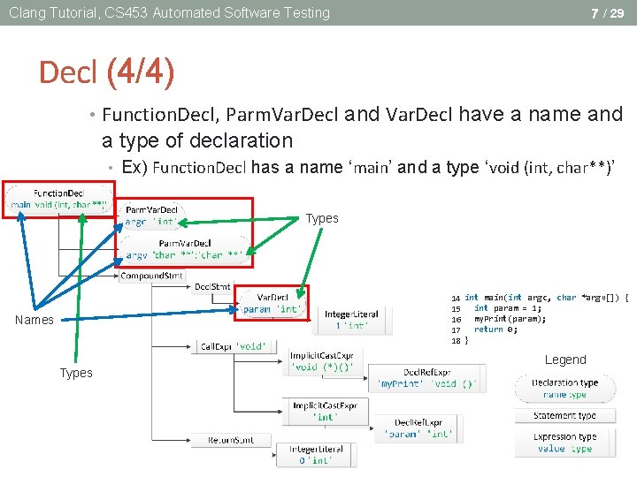
Task: Click the slide title 'Decl (4/4)'
Action: click(106, 72)
